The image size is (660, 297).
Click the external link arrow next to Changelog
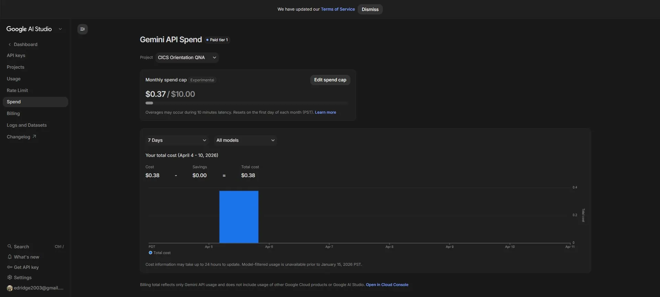pyautogui.click(x=34, y=137)
